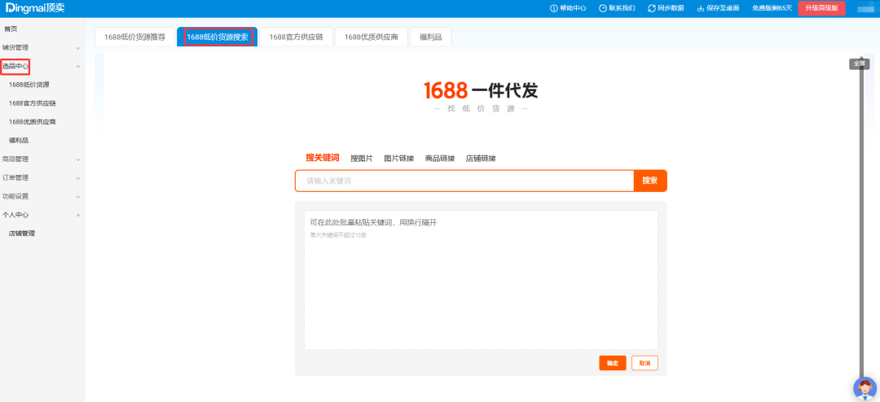Switch to the 福利品 tab
The width and height of the screenshot is (880, 402).
(430, 37)
